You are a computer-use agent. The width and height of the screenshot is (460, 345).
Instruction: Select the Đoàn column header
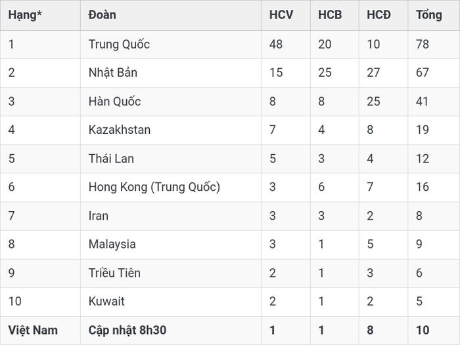coord(102,15)
